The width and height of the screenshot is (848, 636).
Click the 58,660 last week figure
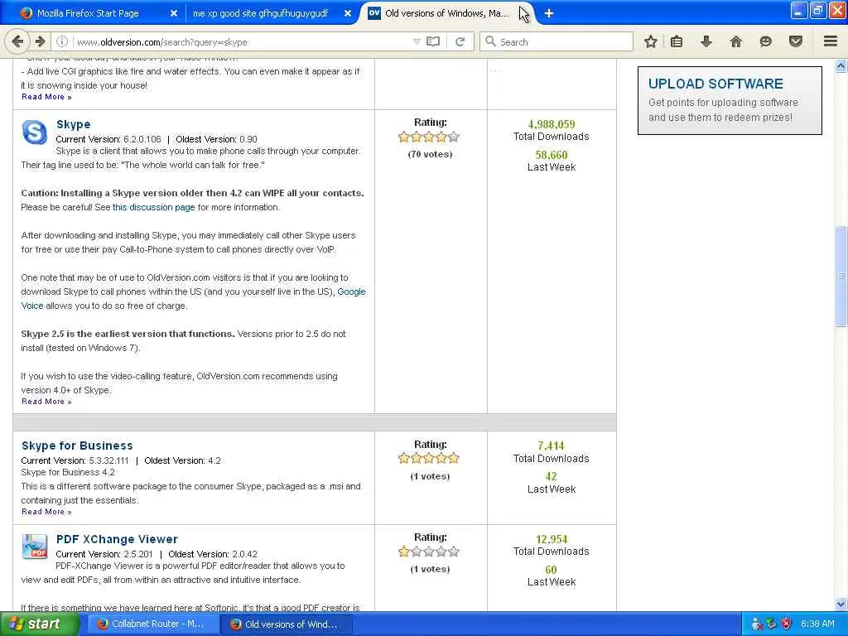[551, 155]
